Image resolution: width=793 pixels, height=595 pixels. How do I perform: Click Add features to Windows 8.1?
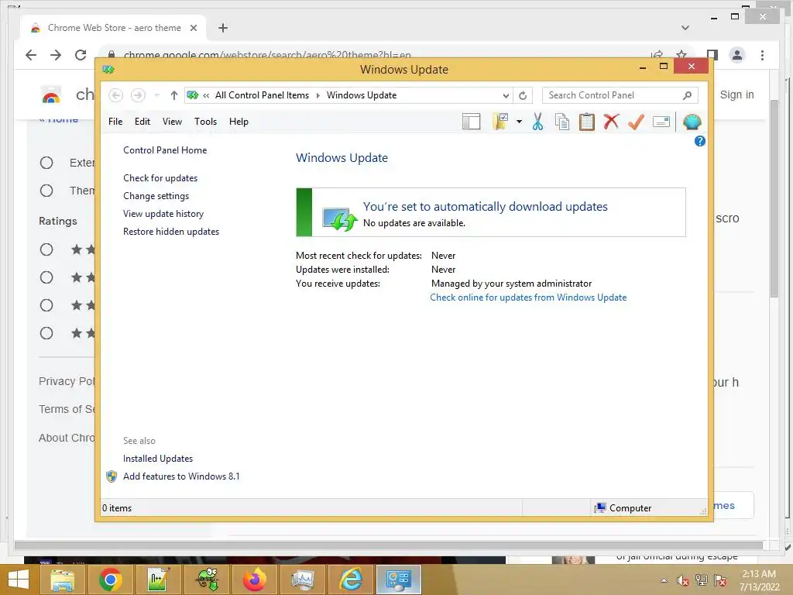tap(181, 476)
